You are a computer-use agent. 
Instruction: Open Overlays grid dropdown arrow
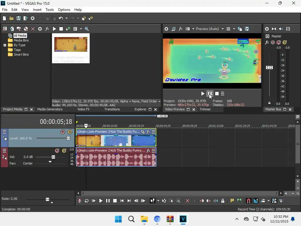tap(234, 29)
